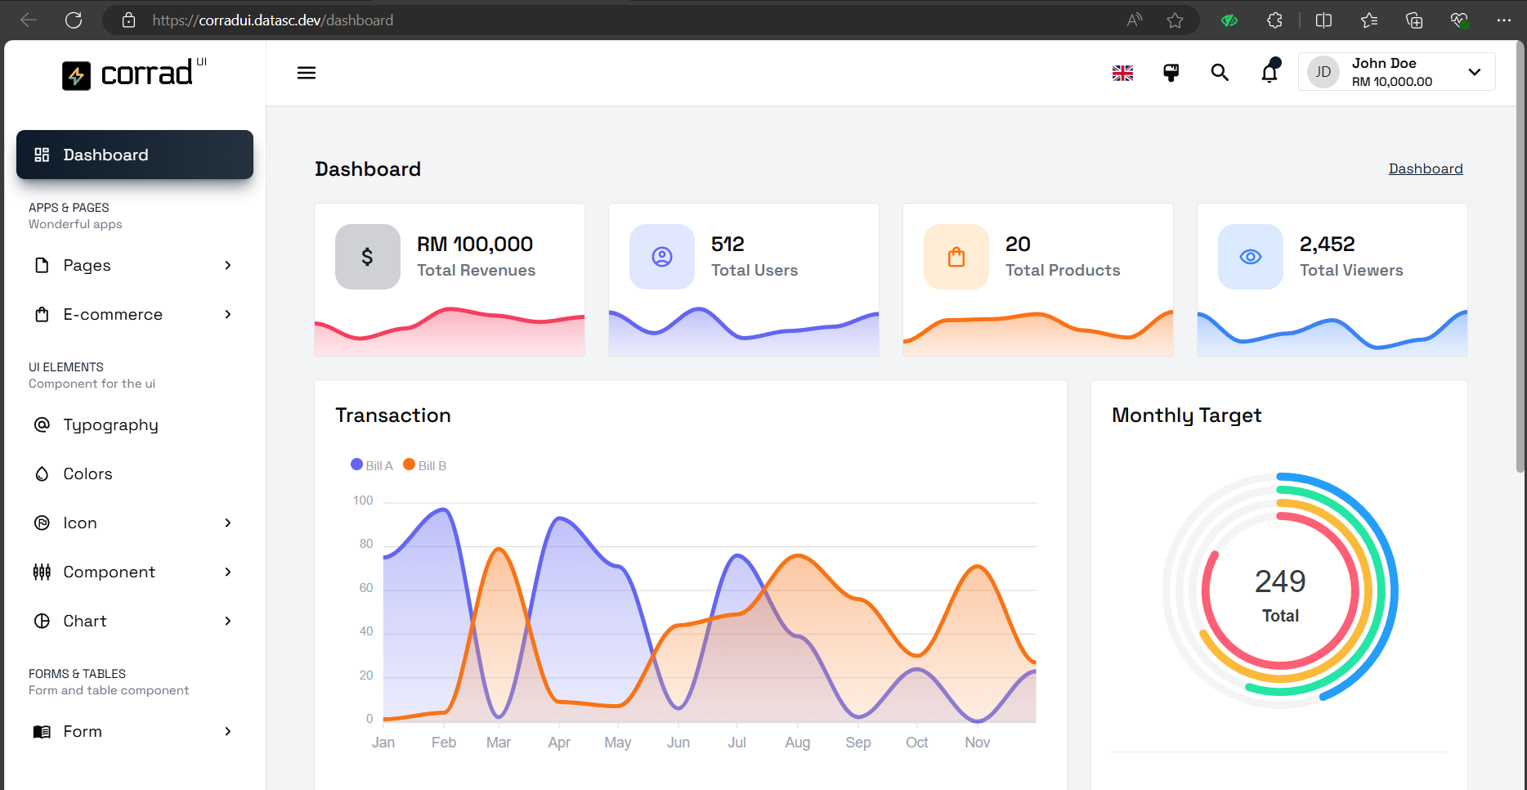This screenshot has height=790, width=1527.
Task: Select Dashboard in the sidebar
Action: click(x=135, y=155)
